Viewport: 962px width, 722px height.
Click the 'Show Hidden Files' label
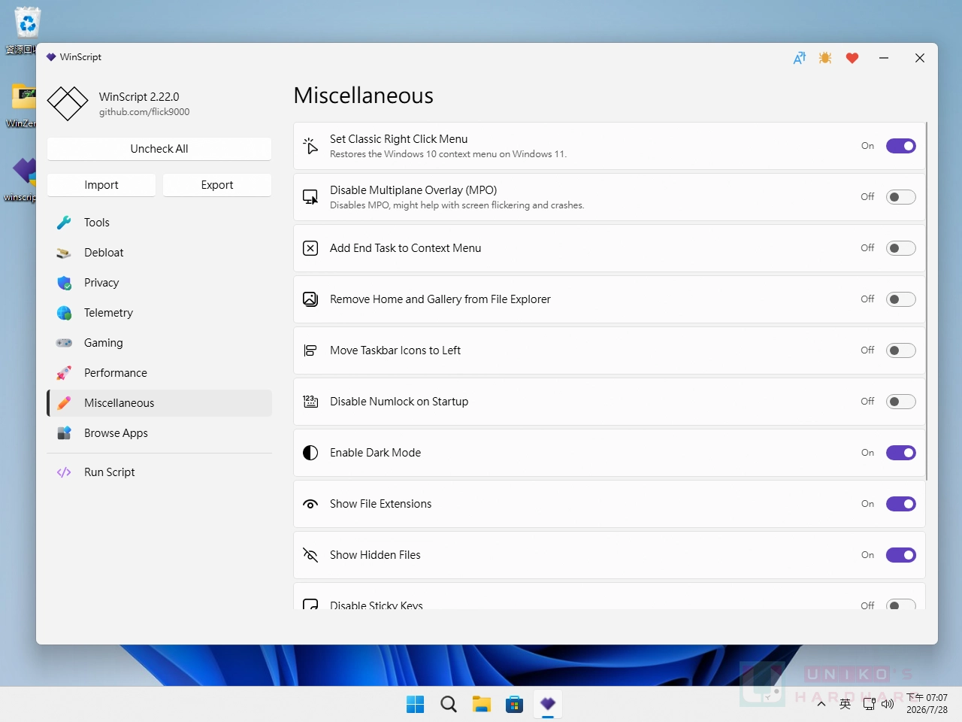pyautogui.click(x=375, y=555)
